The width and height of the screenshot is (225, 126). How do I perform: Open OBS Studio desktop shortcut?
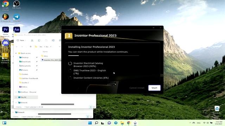pyautogui.click(x=17, y=5)
